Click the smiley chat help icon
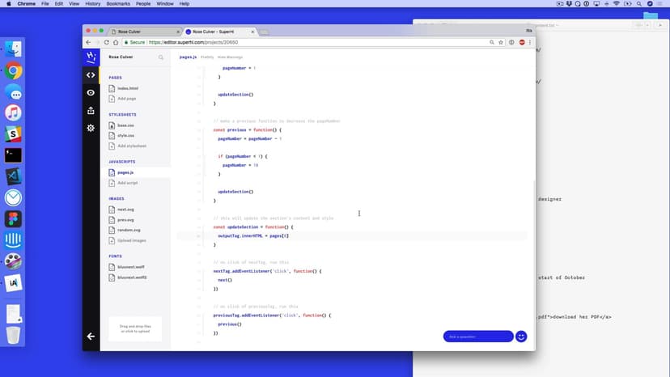The height and width of the screenshot is (377, 670). (x=521, y=336)
